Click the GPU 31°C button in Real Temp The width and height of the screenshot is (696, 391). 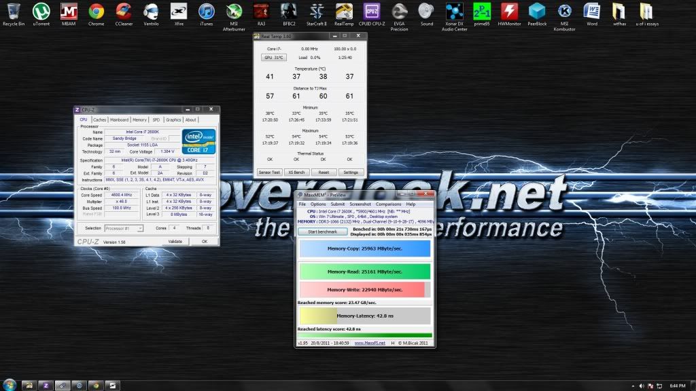273,57
